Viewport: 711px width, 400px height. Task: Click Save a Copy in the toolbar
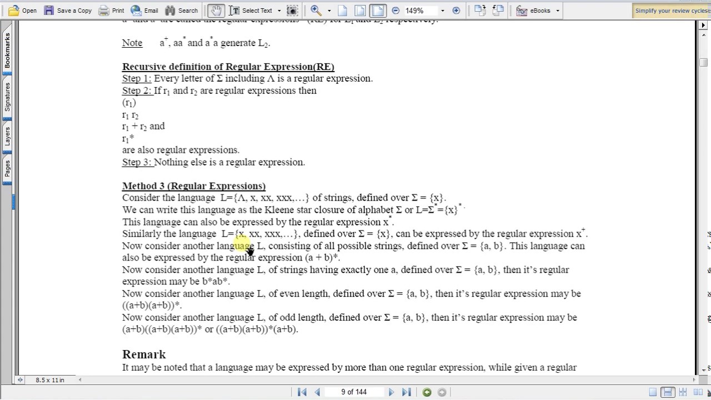68,11
